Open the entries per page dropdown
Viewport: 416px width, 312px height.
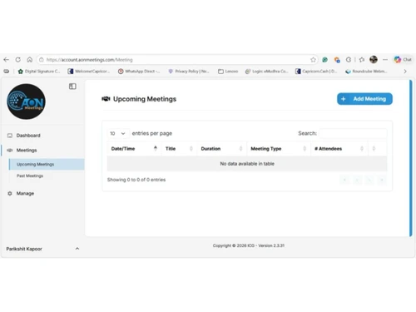coord(117,133)
